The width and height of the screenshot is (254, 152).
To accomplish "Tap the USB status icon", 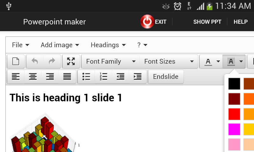I will (x=9, y=6).
